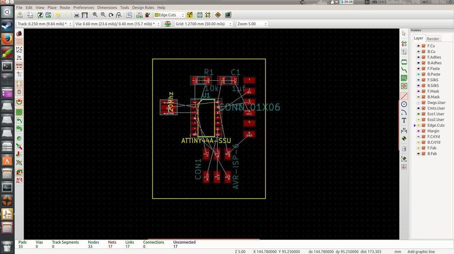Open the Footprint editor icon

[x=40, y=15]
